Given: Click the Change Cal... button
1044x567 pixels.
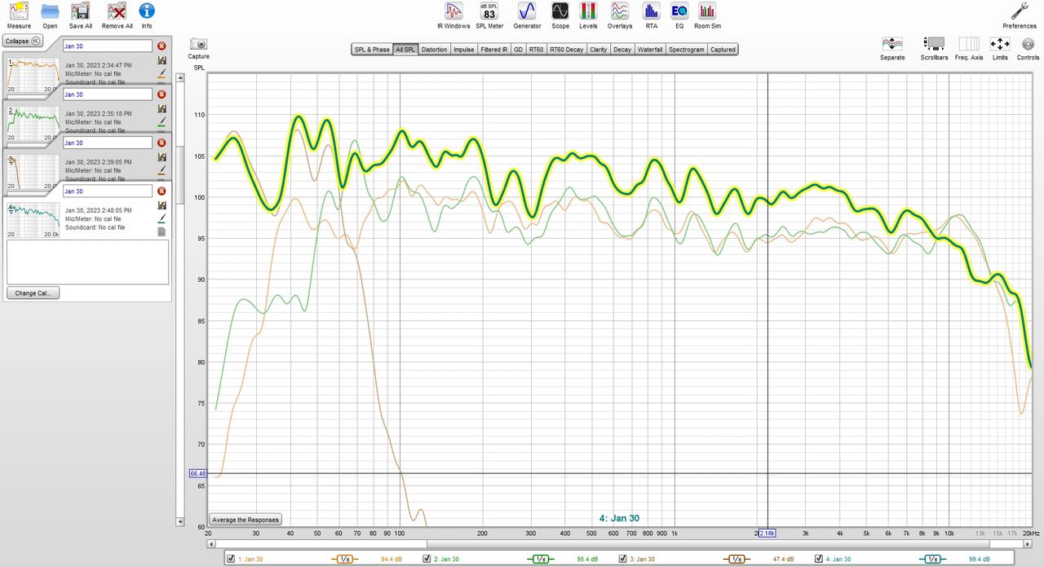Looking at the screenshot, I should (x=33, y=293).
